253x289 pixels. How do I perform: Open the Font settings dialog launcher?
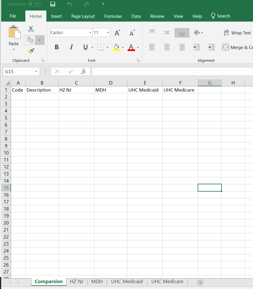(x=138, y=60)
